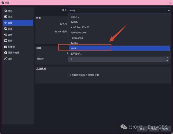The height and width of the screenshot is (134, 173).
Task: Click the 取消 cancel button
Action: (x=154, y=129)
